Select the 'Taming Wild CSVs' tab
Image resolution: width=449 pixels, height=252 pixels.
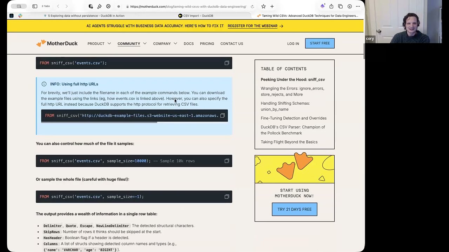point(308,16)
